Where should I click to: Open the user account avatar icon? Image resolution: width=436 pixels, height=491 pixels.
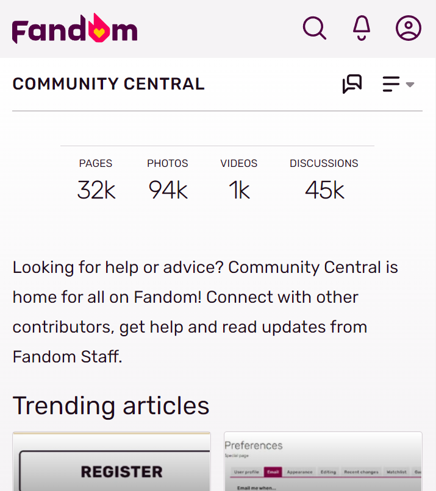409,28
